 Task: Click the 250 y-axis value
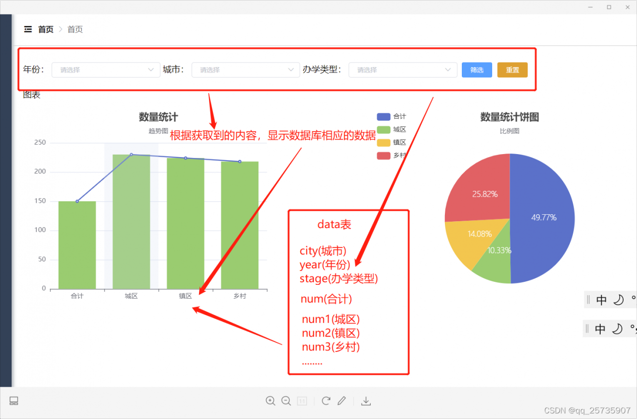point(40,143)
